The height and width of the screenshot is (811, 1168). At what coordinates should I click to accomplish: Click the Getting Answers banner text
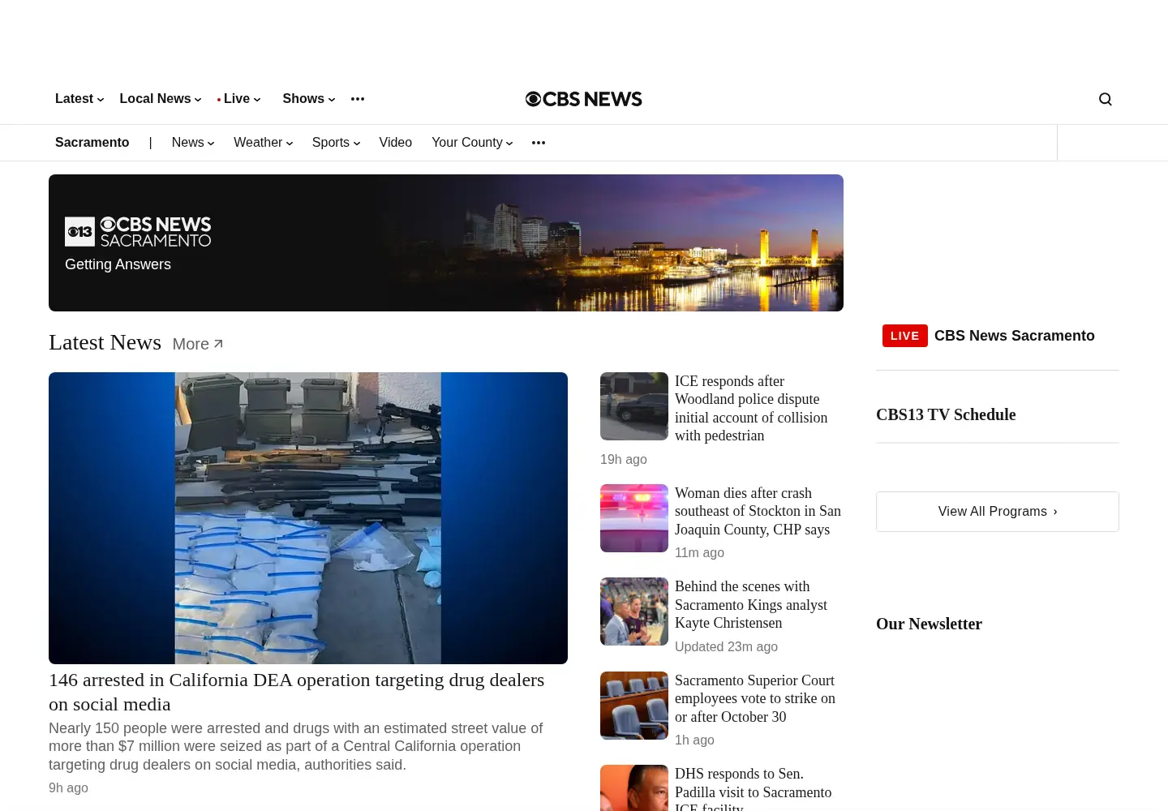(x=118, y=264)
